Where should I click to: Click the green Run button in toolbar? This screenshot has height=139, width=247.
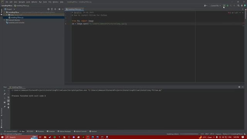(224, 5)
